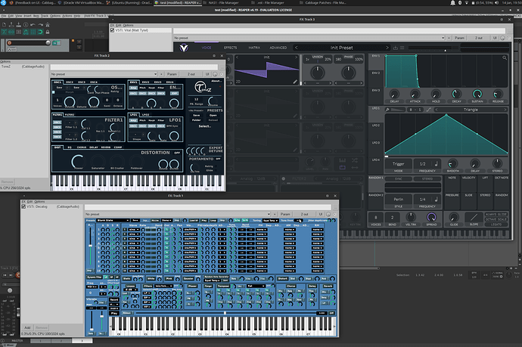Viewport: 522px width, 347px height.
Task: Select the LFO 3 tab in Vital
Action: (x=375, y=143)
